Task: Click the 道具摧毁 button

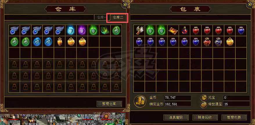Action: tap(176, 117)
